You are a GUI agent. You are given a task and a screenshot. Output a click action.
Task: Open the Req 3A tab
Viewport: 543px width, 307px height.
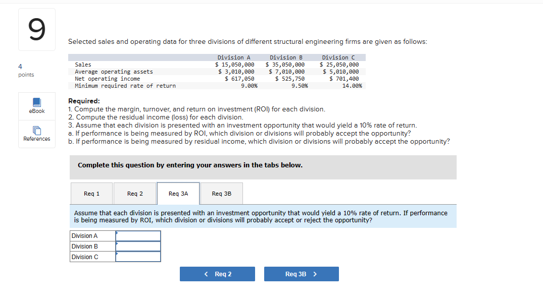[178, 193]
